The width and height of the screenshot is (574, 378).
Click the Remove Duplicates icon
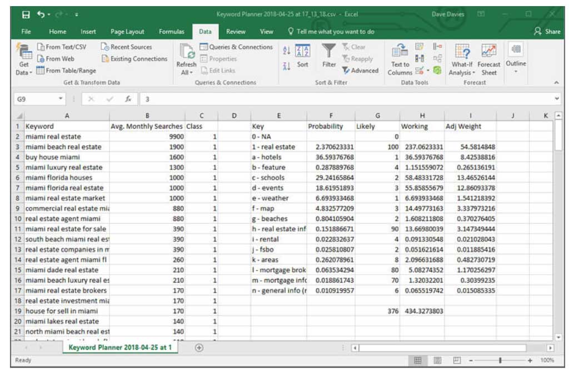(420, 58)
